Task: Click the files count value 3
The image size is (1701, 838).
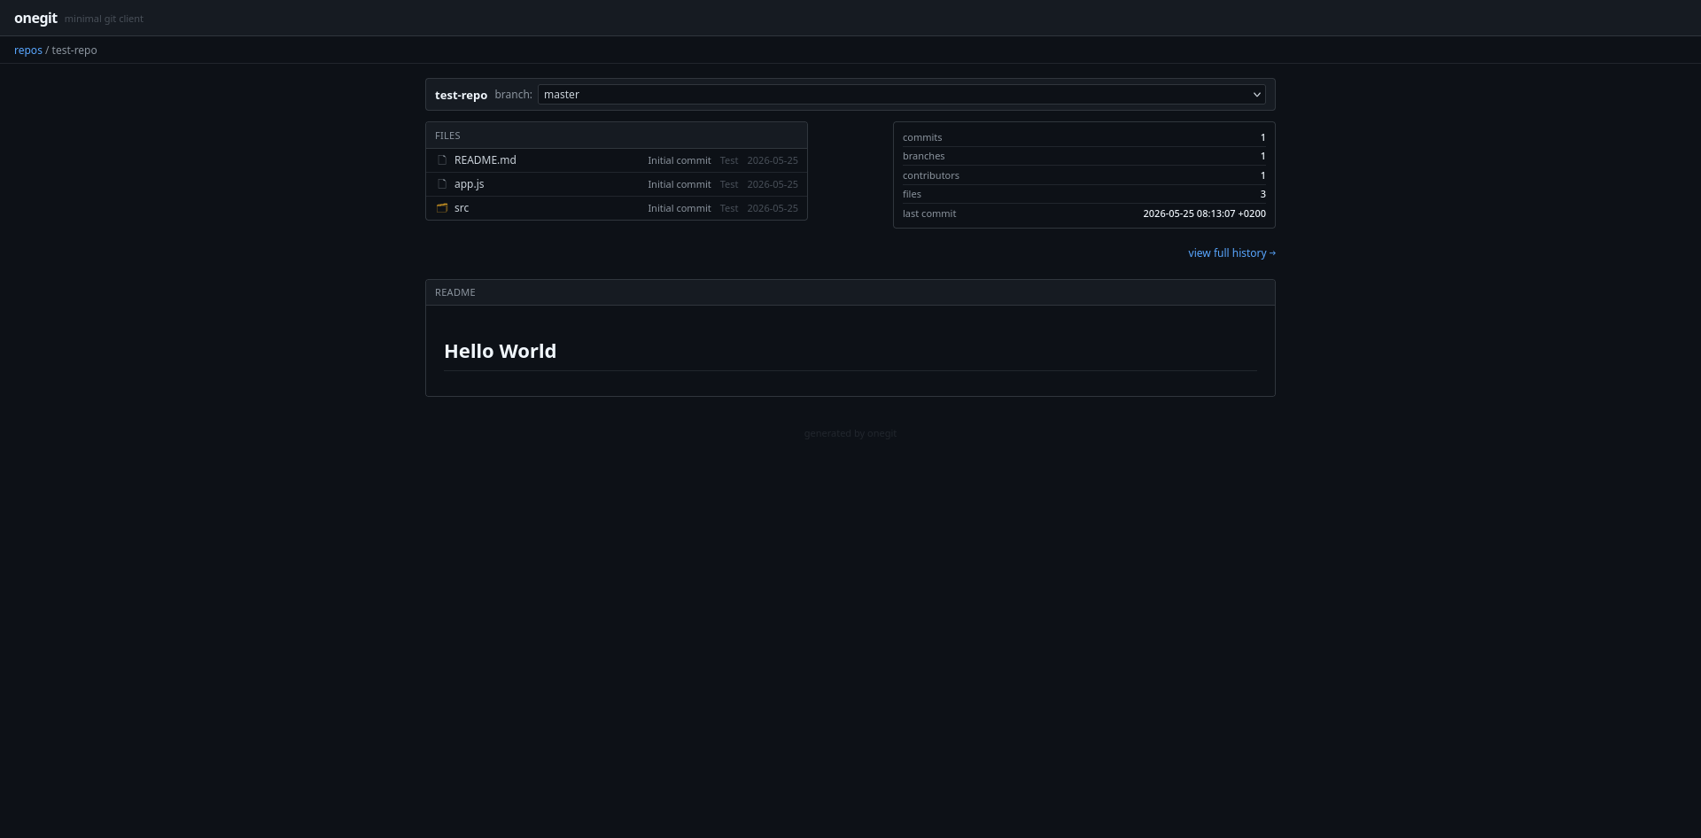Action: coord(1262,194)
